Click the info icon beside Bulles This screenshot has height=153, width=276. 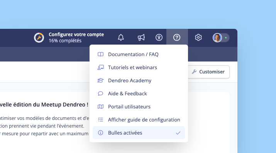coord(100,133)
